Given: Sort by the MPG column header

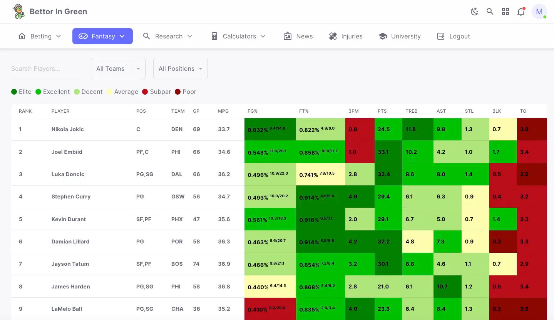Looking at the screenshot, I should [x=223, y=111].
